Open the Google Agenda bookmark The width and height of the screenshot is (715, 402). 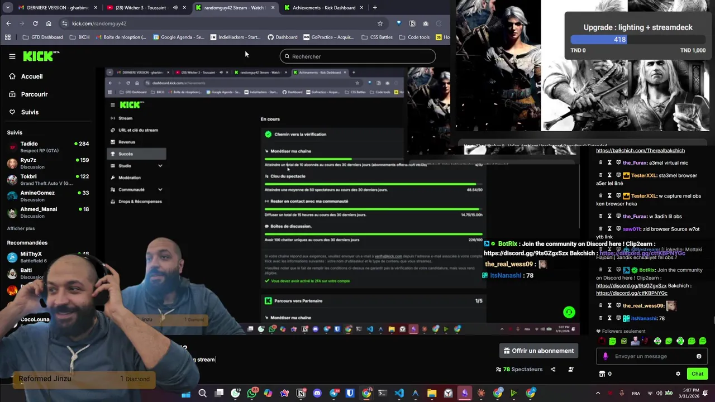pyautogui.click(x=178, y=37)
